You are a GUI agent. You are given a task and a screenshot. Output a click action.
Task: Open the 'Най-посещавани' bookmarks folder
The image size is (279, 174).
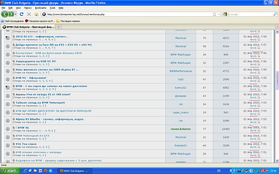[x=12, y=21]
